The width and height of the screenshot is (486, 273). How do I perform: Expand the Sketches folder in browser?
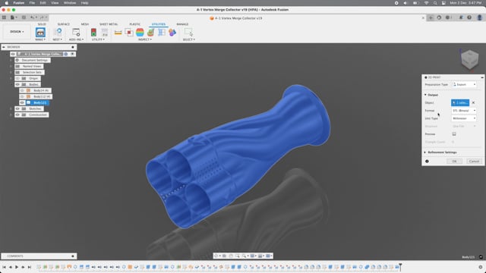11,108
